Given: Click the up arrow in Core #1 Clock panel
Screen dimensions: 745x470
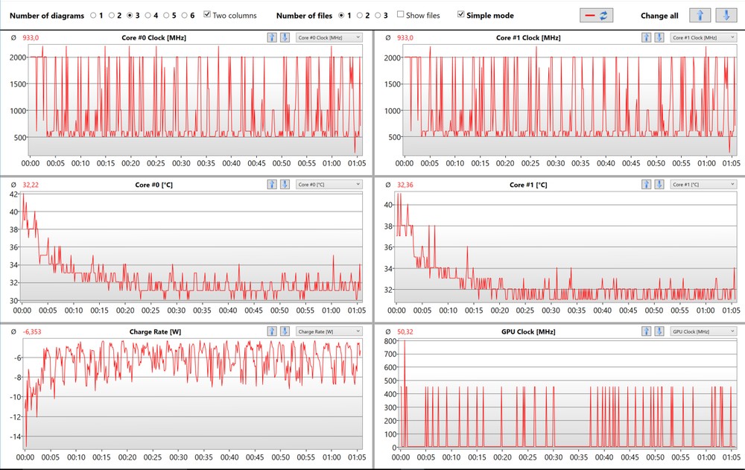Looking at the screenshot, I should 646,37.
